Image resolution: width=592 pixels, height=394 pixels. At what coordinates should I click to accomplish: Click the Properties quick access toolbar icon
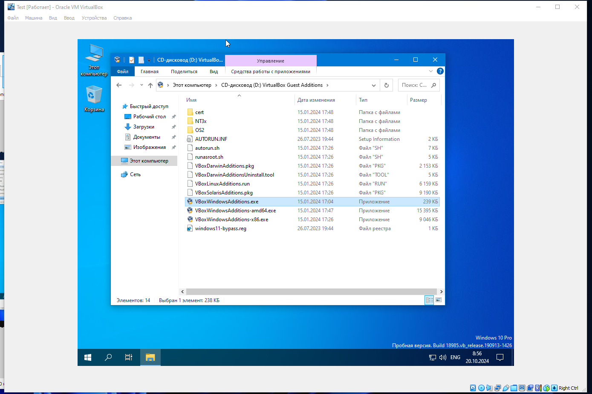tap(132, 60)
